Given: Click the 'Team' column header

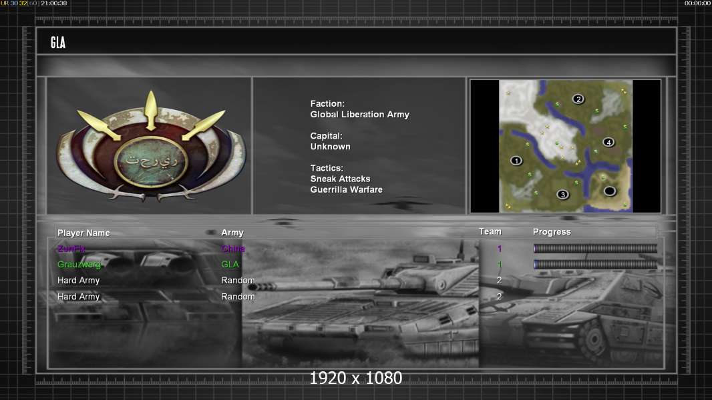Looking at the screenshot, I should [490, 231].
